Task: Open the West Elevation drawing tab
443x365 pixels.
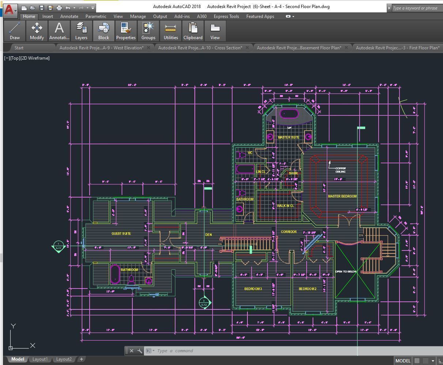Action: (x=102, y=48)
